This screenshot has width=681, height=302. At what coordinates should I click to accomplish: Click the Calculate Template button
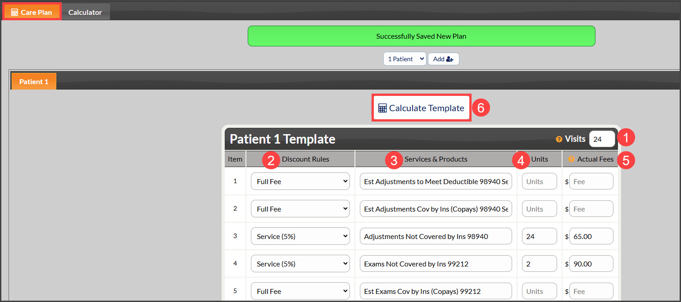tap(421, 108)
